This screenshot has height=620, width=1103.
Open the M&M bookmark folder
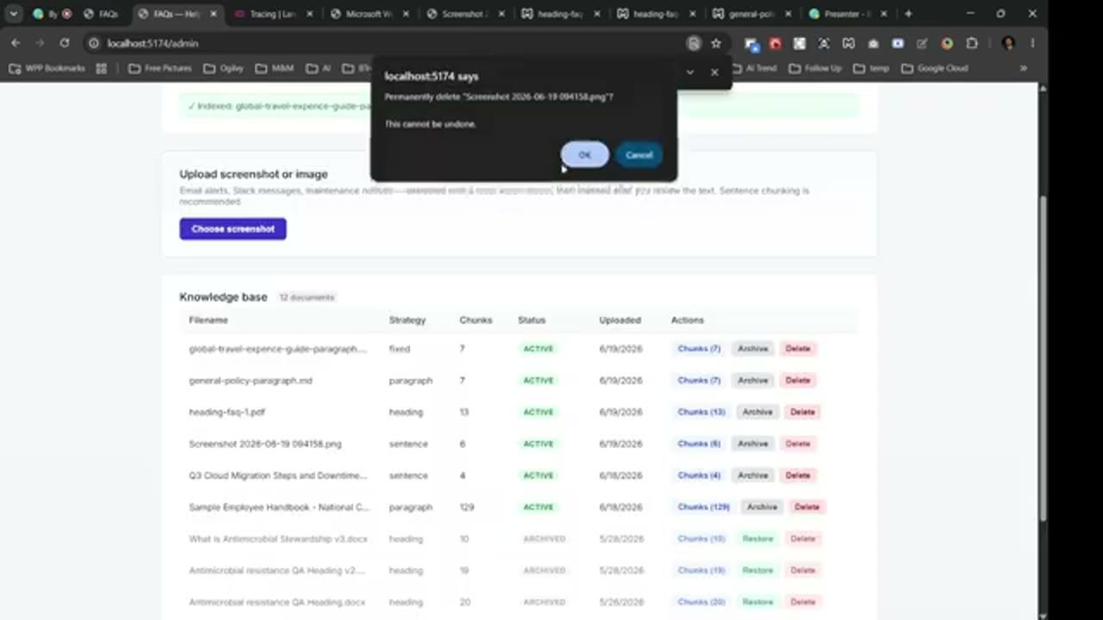(x=275, y=68)
